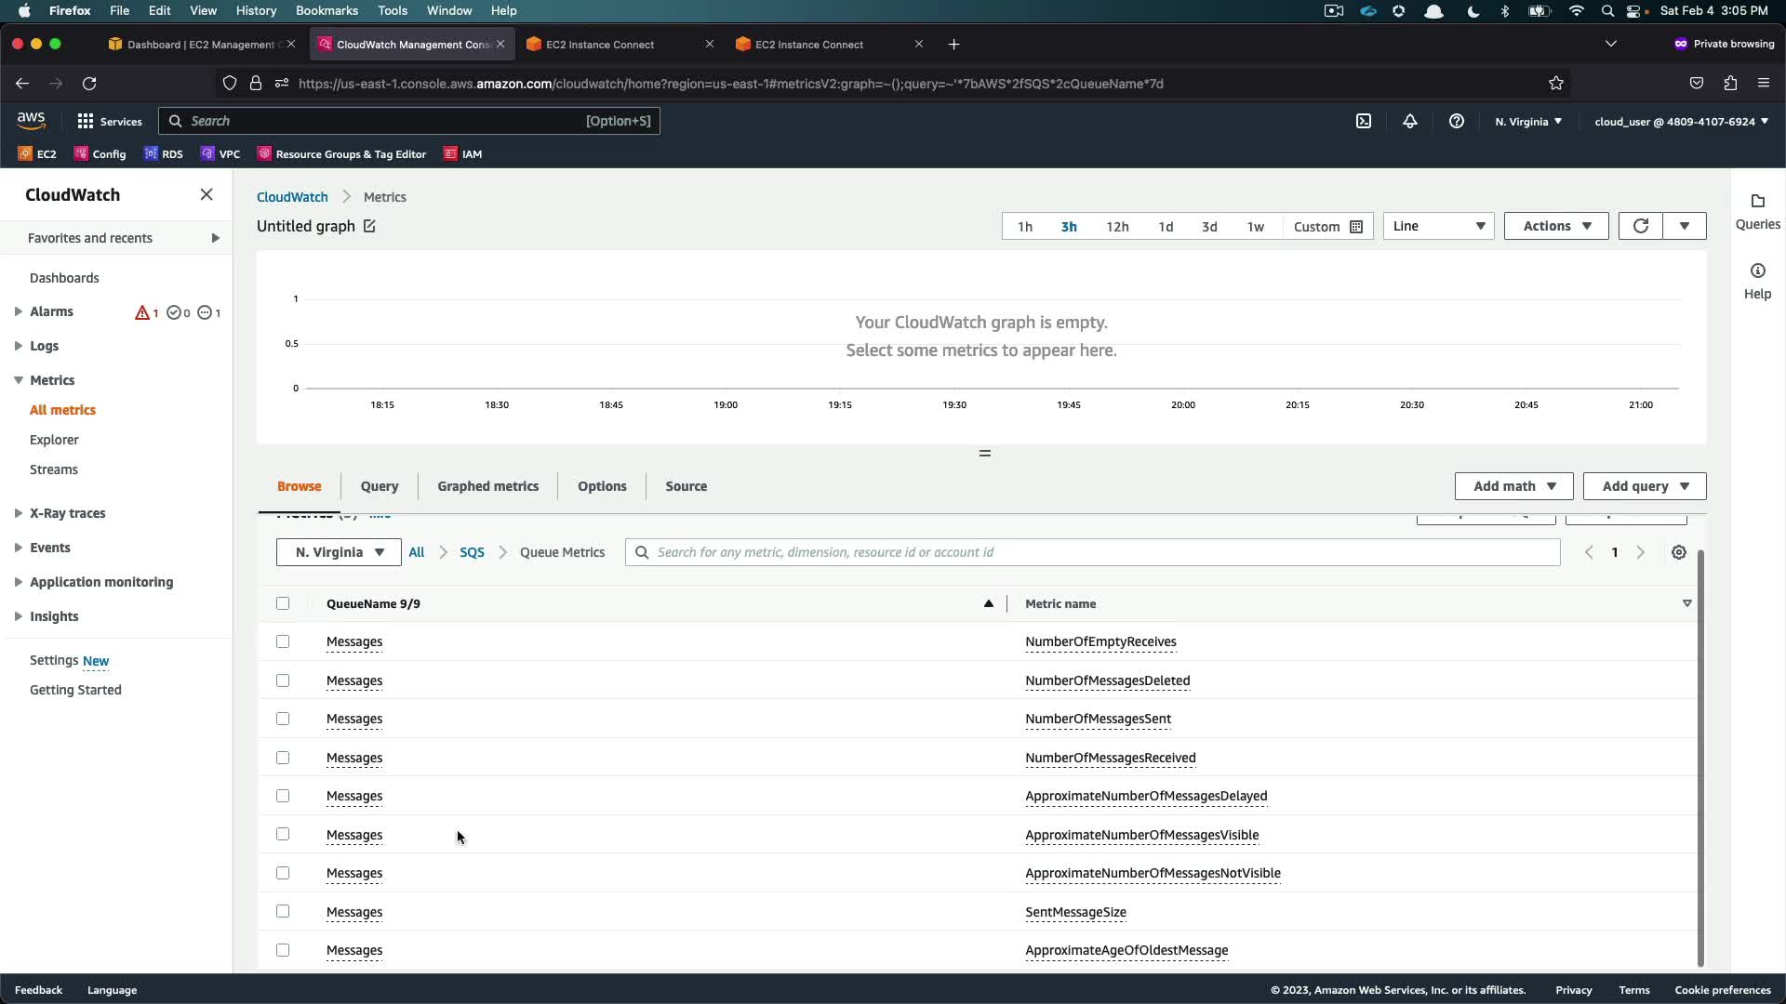The height and width of the screenshot is (1004, 1786).
Task: Open the Line chart type dropdown
Action: click(1438, 226)
